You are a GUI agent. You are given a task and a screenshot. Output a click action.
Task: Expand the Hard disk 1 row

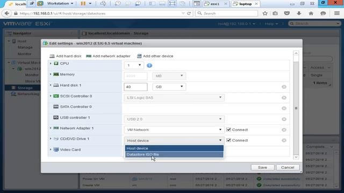51,85
